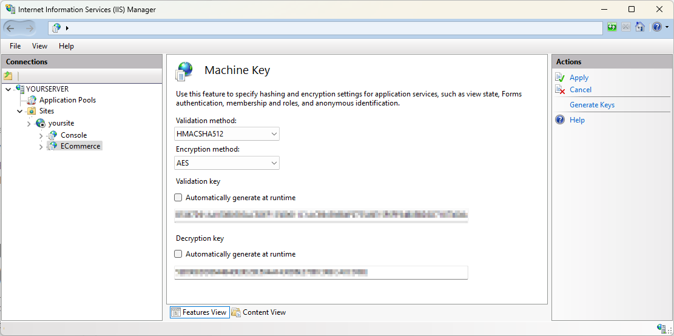Viewport: 674px width, 336px height.
Task: Click the Help icon in Actions
Action: 560,120
